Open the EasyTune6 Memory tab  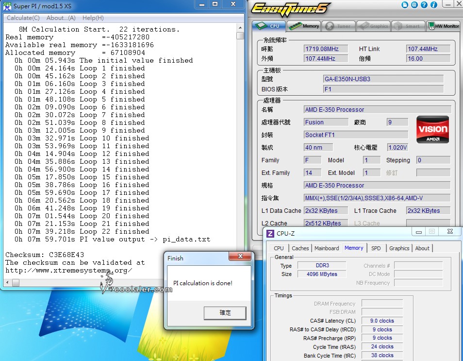[x=303, y=26]
